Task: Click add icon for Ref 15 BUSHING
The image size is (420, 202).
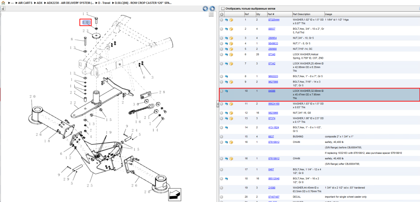Action: pos(222,137)
